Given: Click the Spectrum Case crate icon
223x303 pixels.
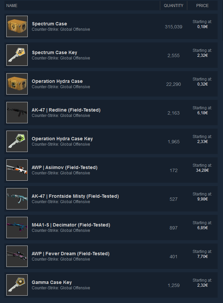Looking at the screenshot, I should point(17,26).
